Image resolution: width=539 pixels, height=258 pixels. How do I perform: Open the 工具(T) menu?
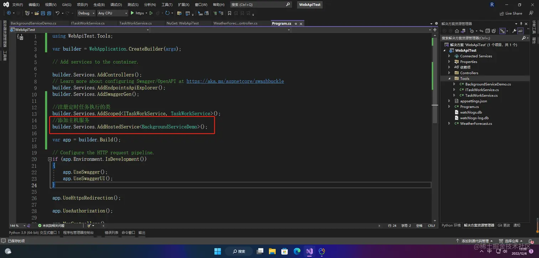coord(167,5)
